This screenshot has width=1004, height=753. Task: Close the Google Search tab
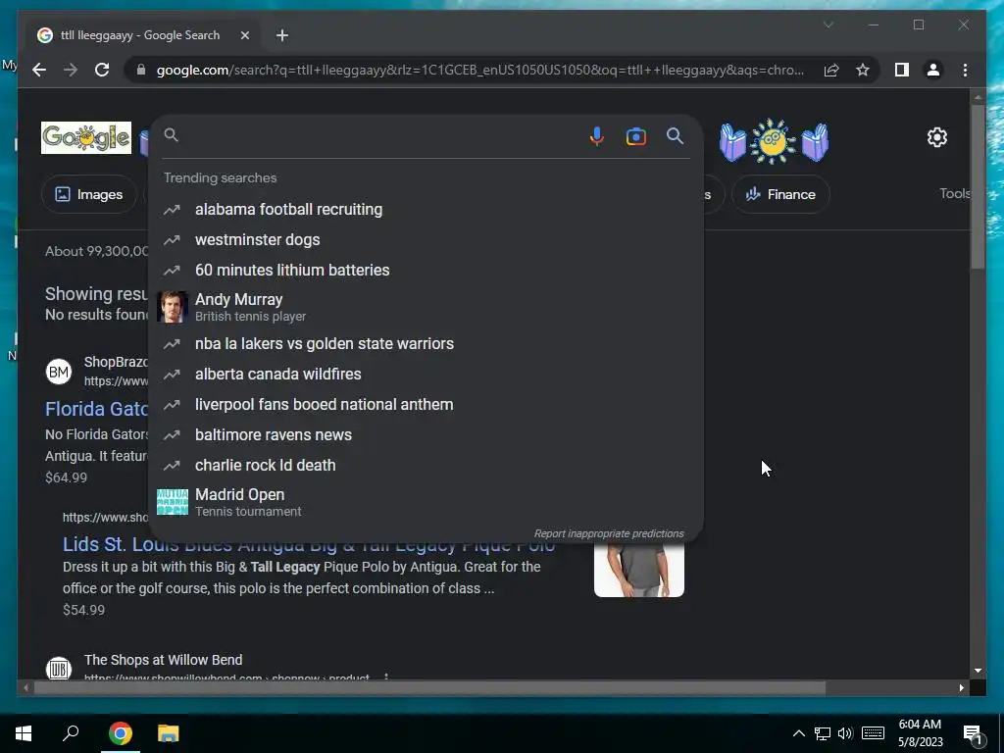244,35
